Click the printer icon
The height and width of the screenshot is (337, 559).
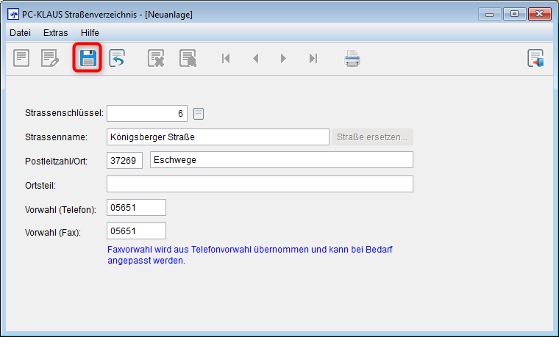click(352, 59)
